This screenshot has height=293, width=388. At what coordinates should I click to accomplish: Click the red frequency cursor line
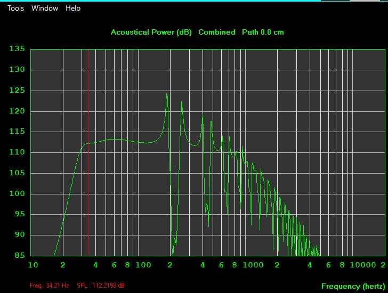(x=88, y=152)
